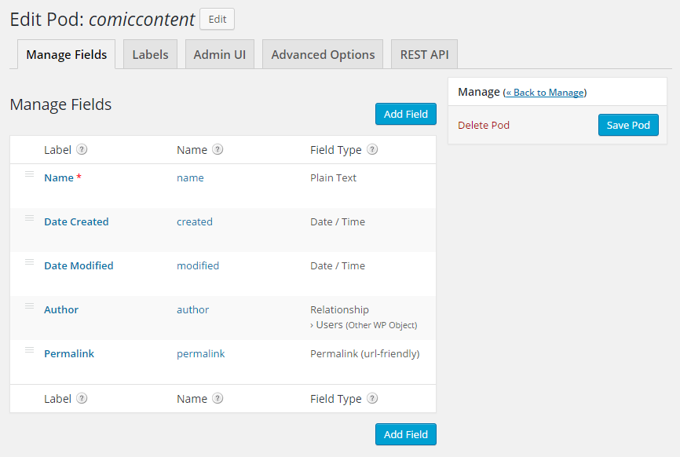This screenshot has height=457, width=680.
Task: Open the Admin UI tab
Action: pyautogui.click(x=219, y=55)
